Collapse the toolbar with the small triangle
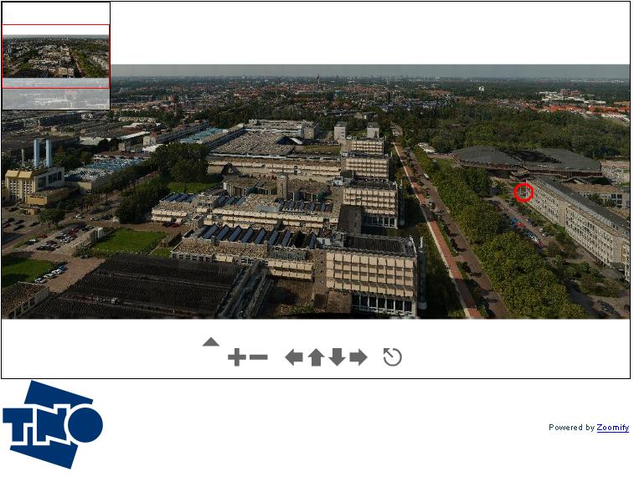 [211, 342]
